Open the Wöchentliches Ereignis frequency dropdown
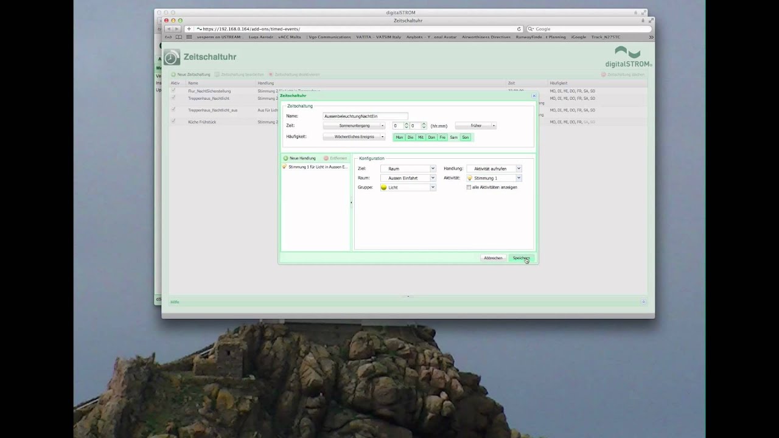Image resolution: width=779 pixels, height=438 pixels. pyautogui.click(x=354, y=137)
